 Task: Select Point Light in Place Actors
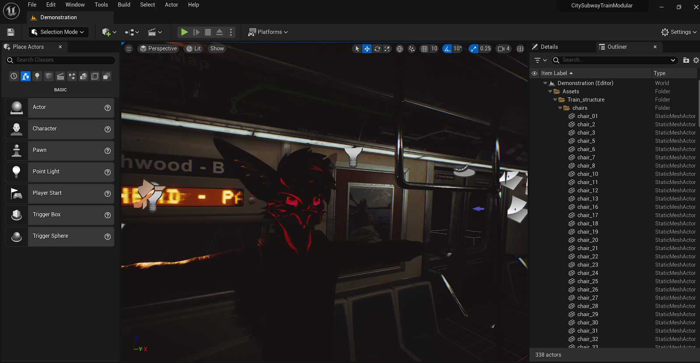tap(59, 172)
